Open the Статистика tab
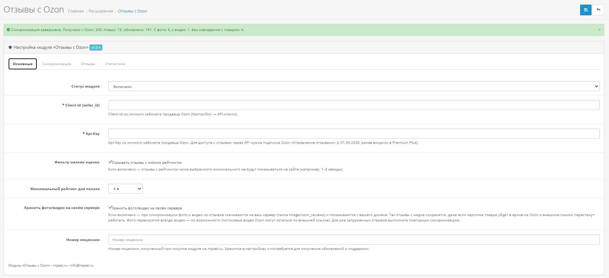 115,64
